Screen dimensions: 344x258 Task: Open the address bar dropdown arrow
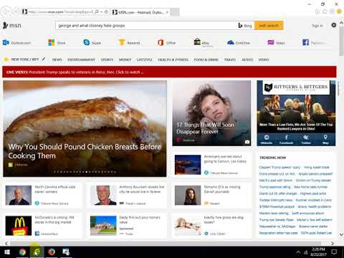click(102, 11)
